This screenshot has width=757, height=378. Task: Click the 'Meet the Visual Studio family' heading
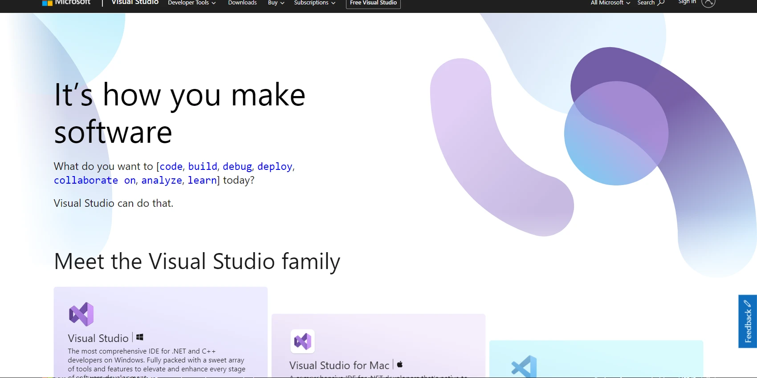pos(197,261)
